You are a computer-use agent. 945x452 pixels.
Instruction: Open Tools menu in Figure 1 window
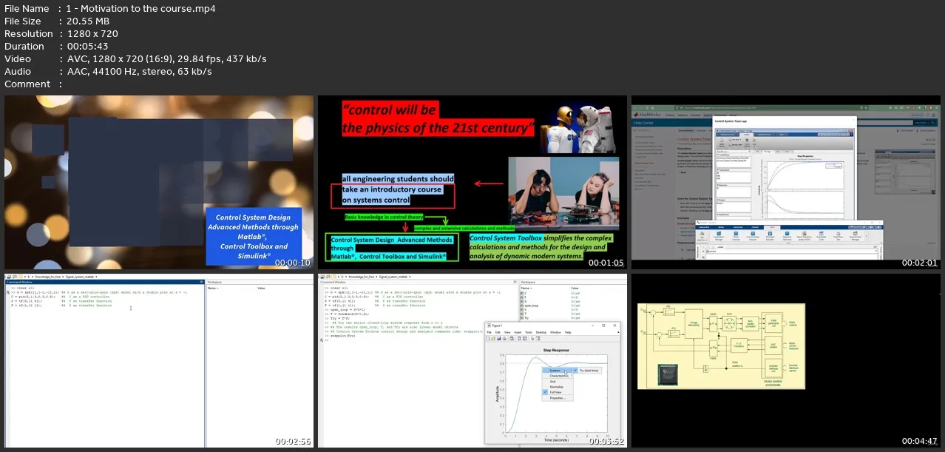529,332
